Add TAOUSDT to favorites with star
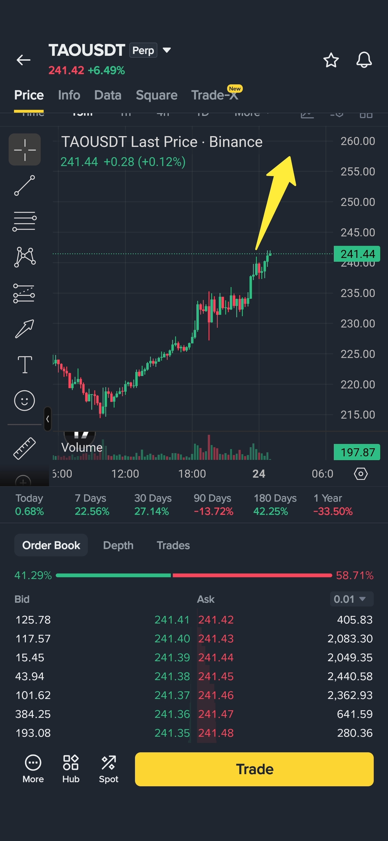The height and width of the screenshot is (841, 388). click(x=331, y=60)
